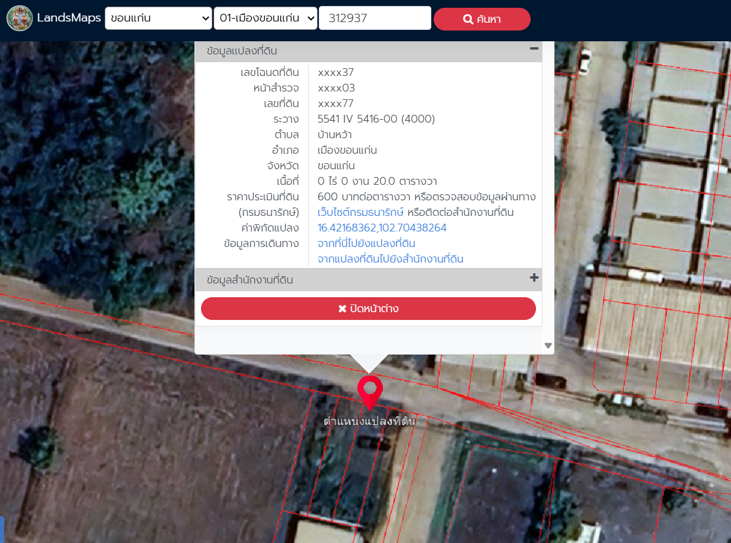Open the district dropdown 01-เมืองขอนแก่น
Image resolution: width=731 pixels, height=543 pixels.
[x=266, y=19]
